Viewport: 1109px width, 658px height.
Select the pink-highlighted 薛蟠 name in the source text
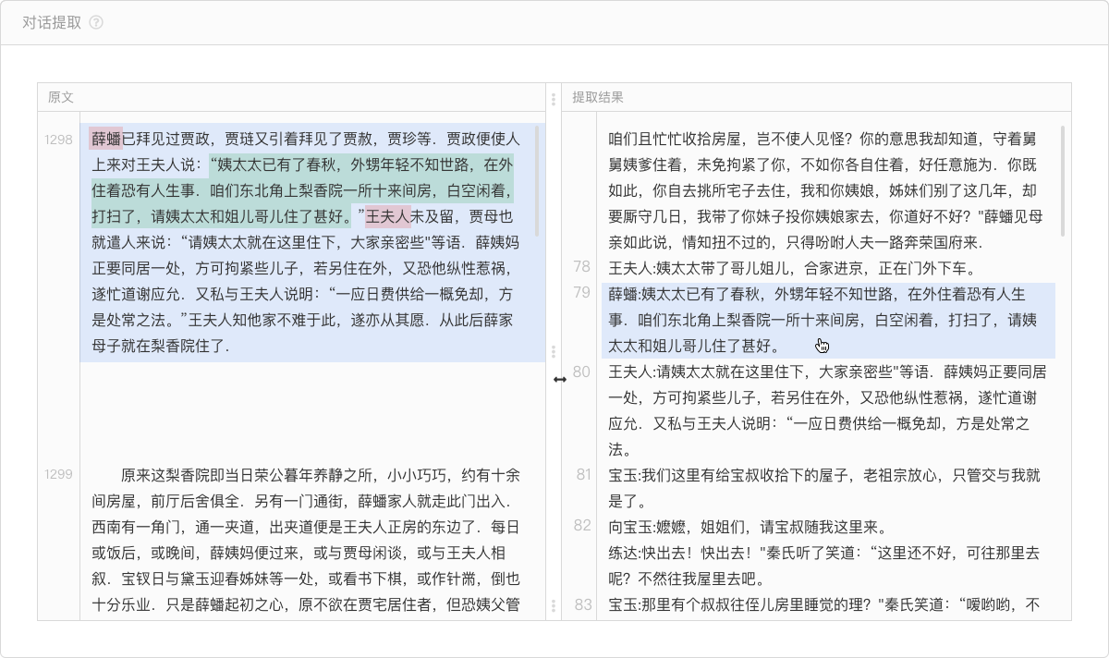click(x=106, y=140)
